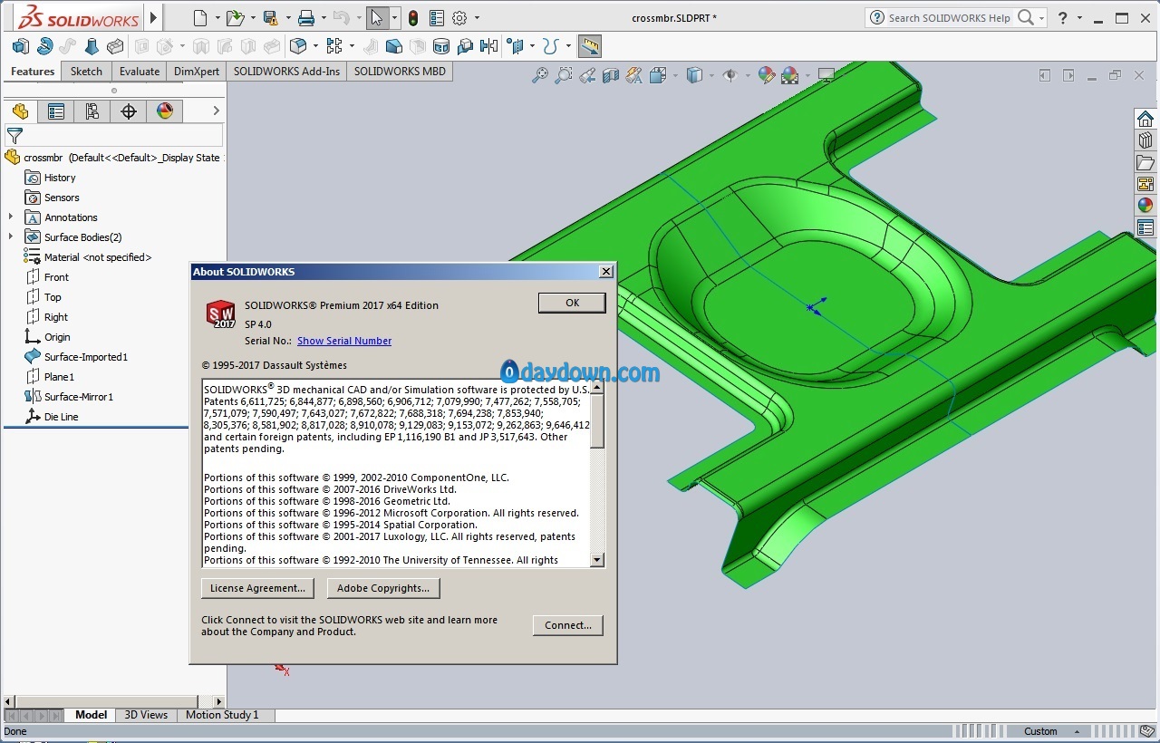This screenshot has height=743, width=1160.
Task: Switch to the Sketch tab
Action: click(86, 72)
